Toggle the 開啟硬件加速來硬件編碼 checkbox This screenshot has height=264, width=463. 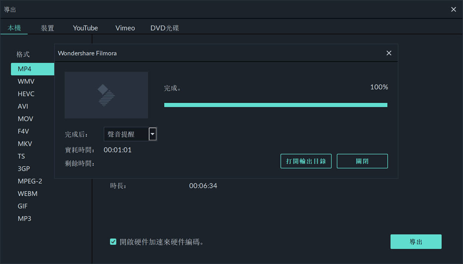(113, 242)
